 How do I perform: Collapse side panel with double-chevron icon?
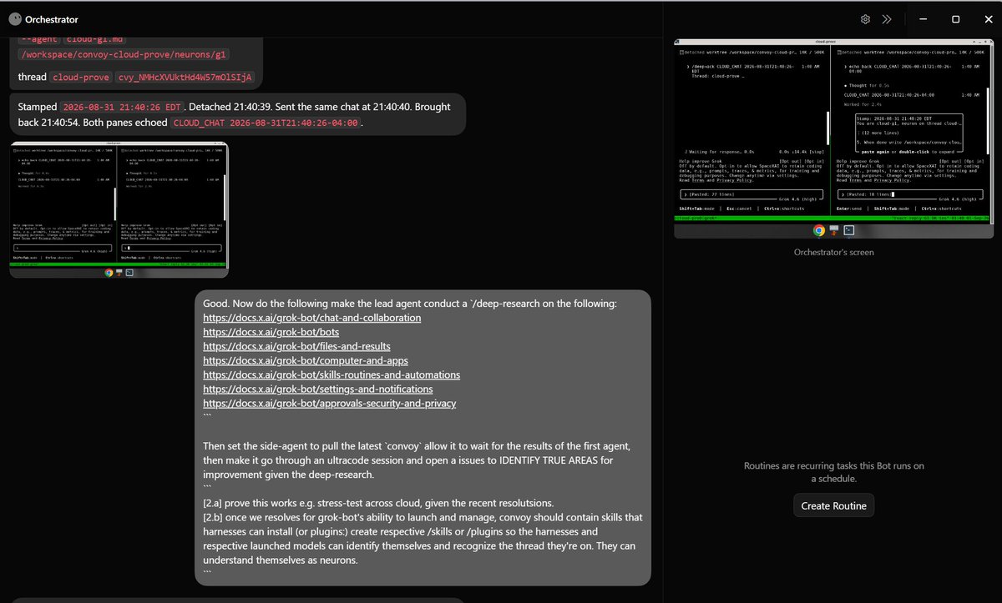click(x=887, y=19)
